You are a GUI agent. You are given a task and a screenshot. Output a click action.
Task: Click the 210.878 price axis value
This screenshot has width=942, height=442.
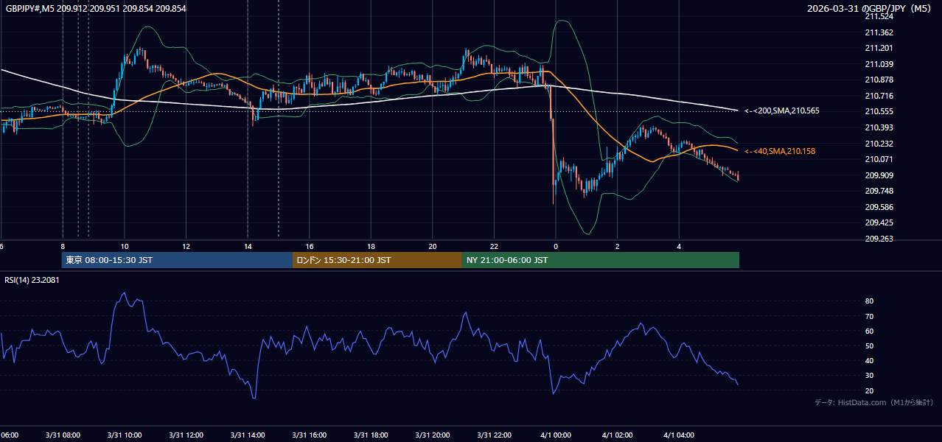pyautogui.click(x=879, y=80)
